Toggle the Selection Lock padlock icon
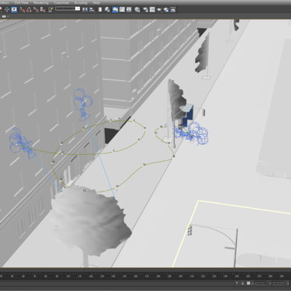The height and width of the screenshot is (291, 291). click(243, 283)
